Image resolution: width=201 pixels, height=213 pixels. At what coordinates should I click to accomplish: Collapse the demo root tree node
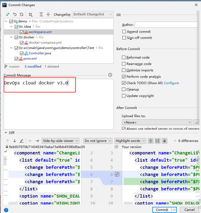(x=6, y=21)
